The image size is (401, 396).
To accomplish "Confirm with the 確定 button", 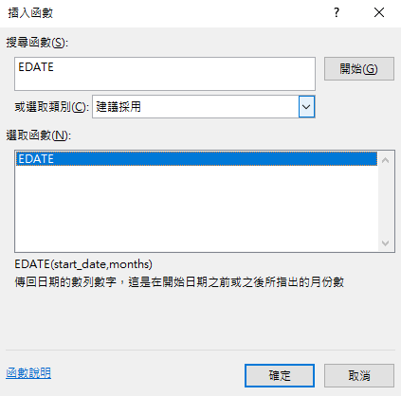I will coord(280,375).
